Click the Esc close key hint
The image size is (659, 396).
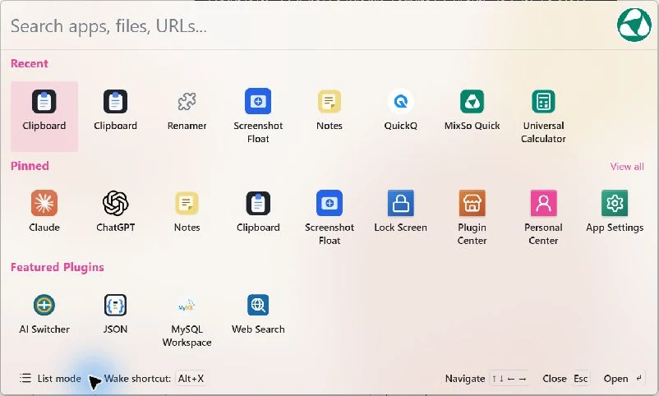click(580, 379)
